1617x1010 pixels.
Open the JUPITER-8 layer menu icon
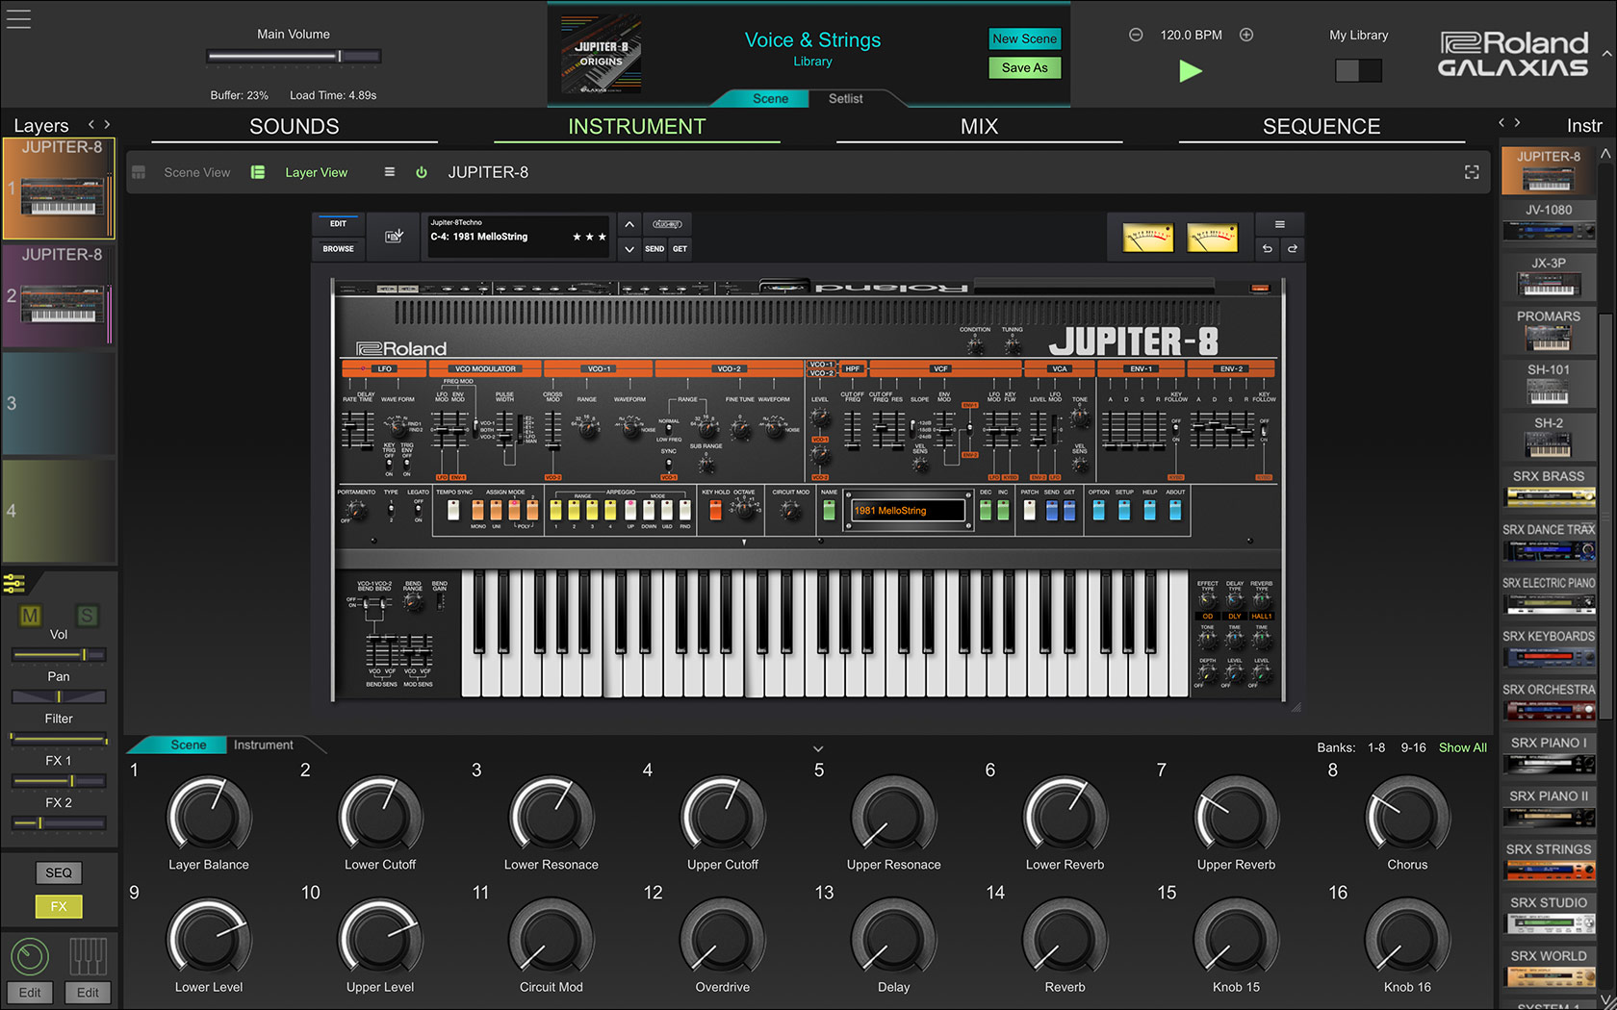[390, 172]
